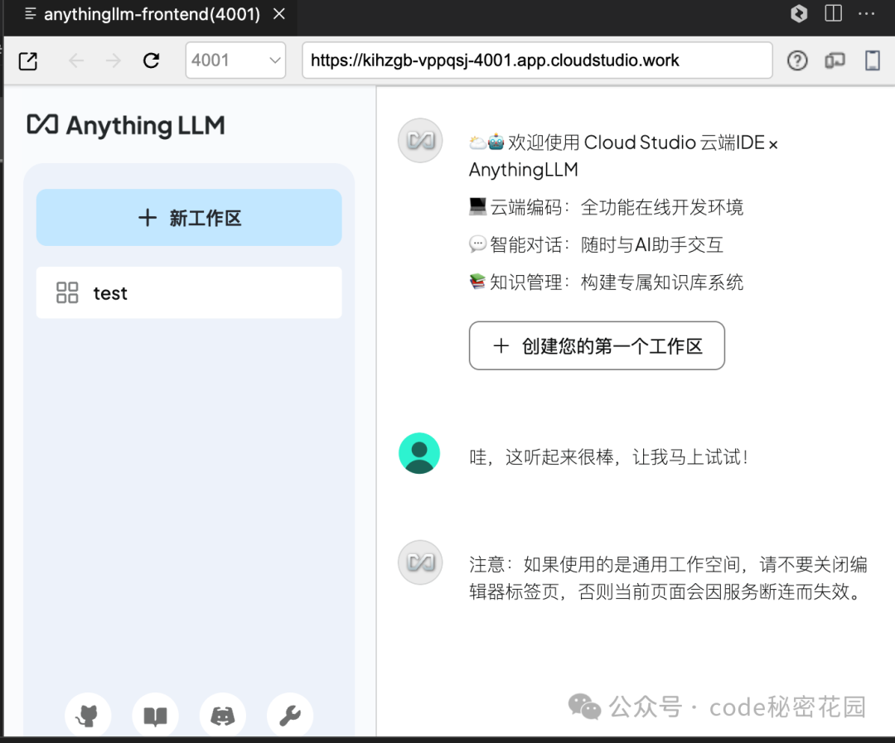
Task: Switch to mobile phone preview mode
Action: (x=872, y=60)
